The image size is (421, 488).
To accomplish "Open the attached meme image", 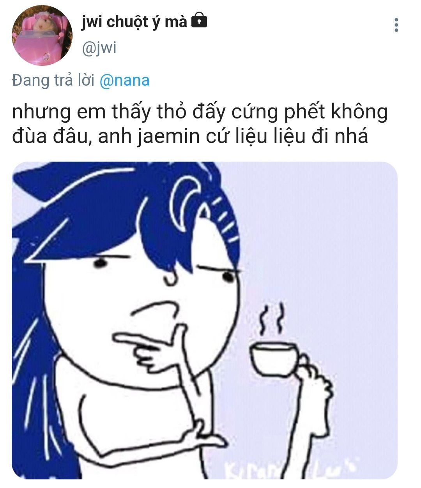I will pos(205,320).
